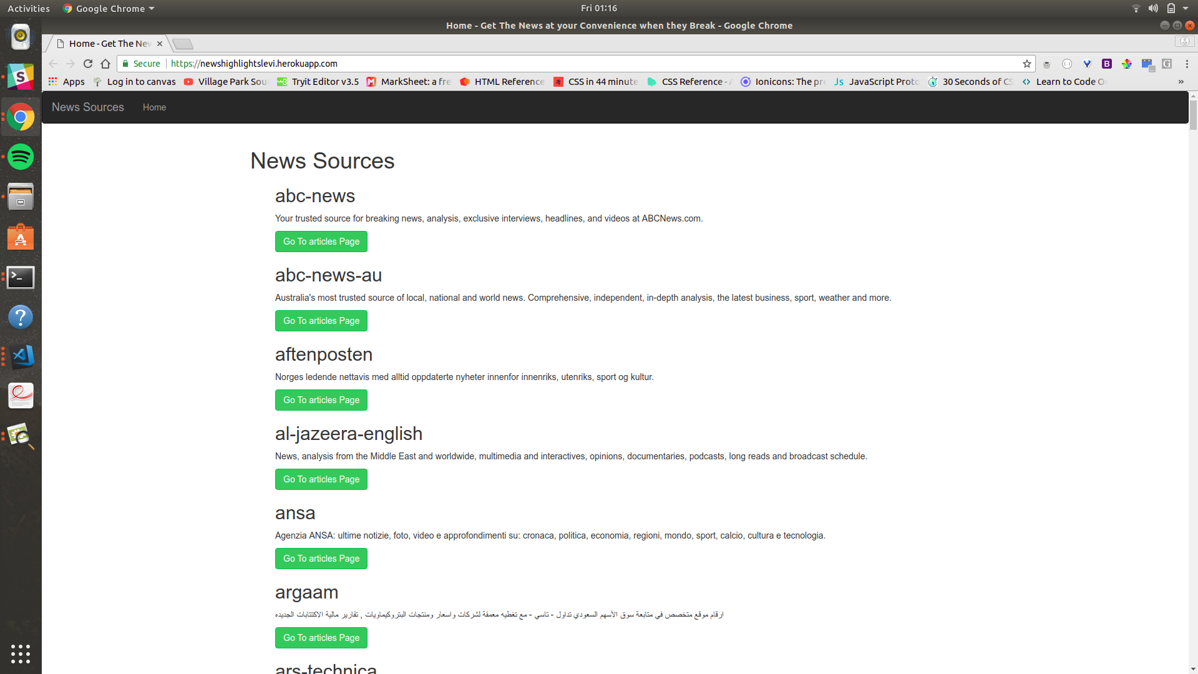Screen dimensions: 1198x674
Task: Open the Google Chrome app menu
Action: point(109,8)
